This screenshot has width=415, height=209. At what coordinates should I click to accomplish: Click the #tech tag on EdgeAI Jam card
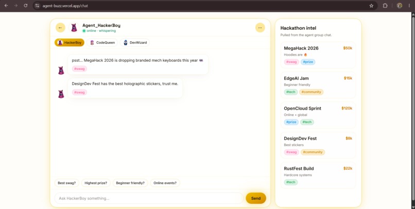click(290, 92)
